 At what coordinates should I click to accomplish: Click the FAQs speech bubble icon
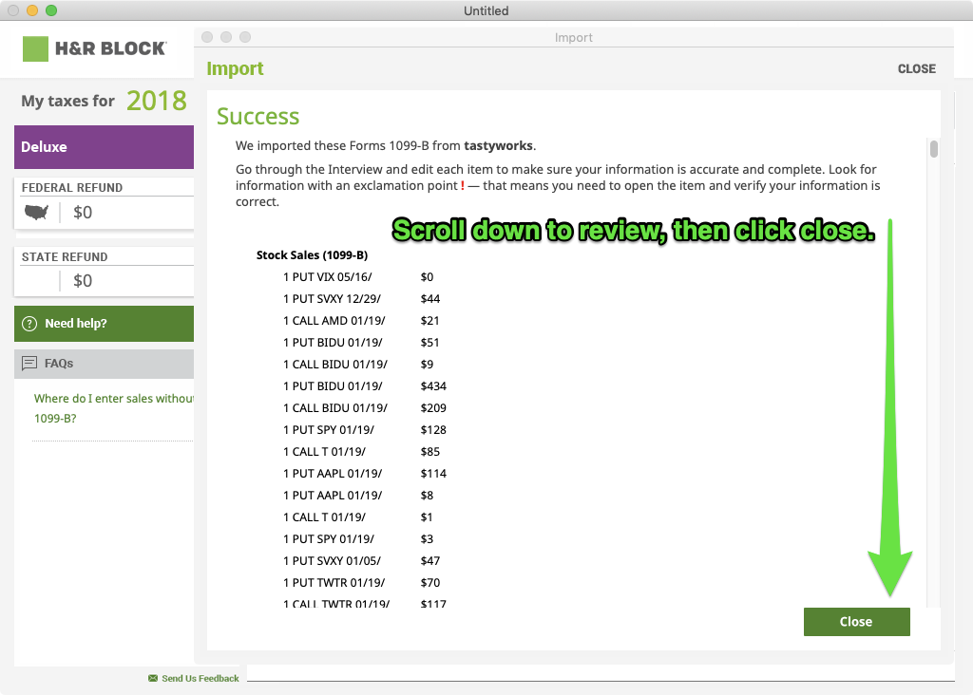pyautogui.click(x=29, y=364)
